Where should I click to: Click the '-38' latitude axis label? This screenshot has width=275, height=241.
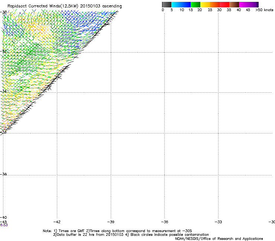pyautogui.click(x=3, y=174)
